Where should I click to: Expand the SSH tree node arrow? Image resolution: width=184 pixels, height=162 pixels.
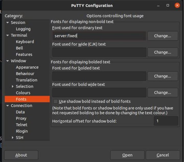13,138
